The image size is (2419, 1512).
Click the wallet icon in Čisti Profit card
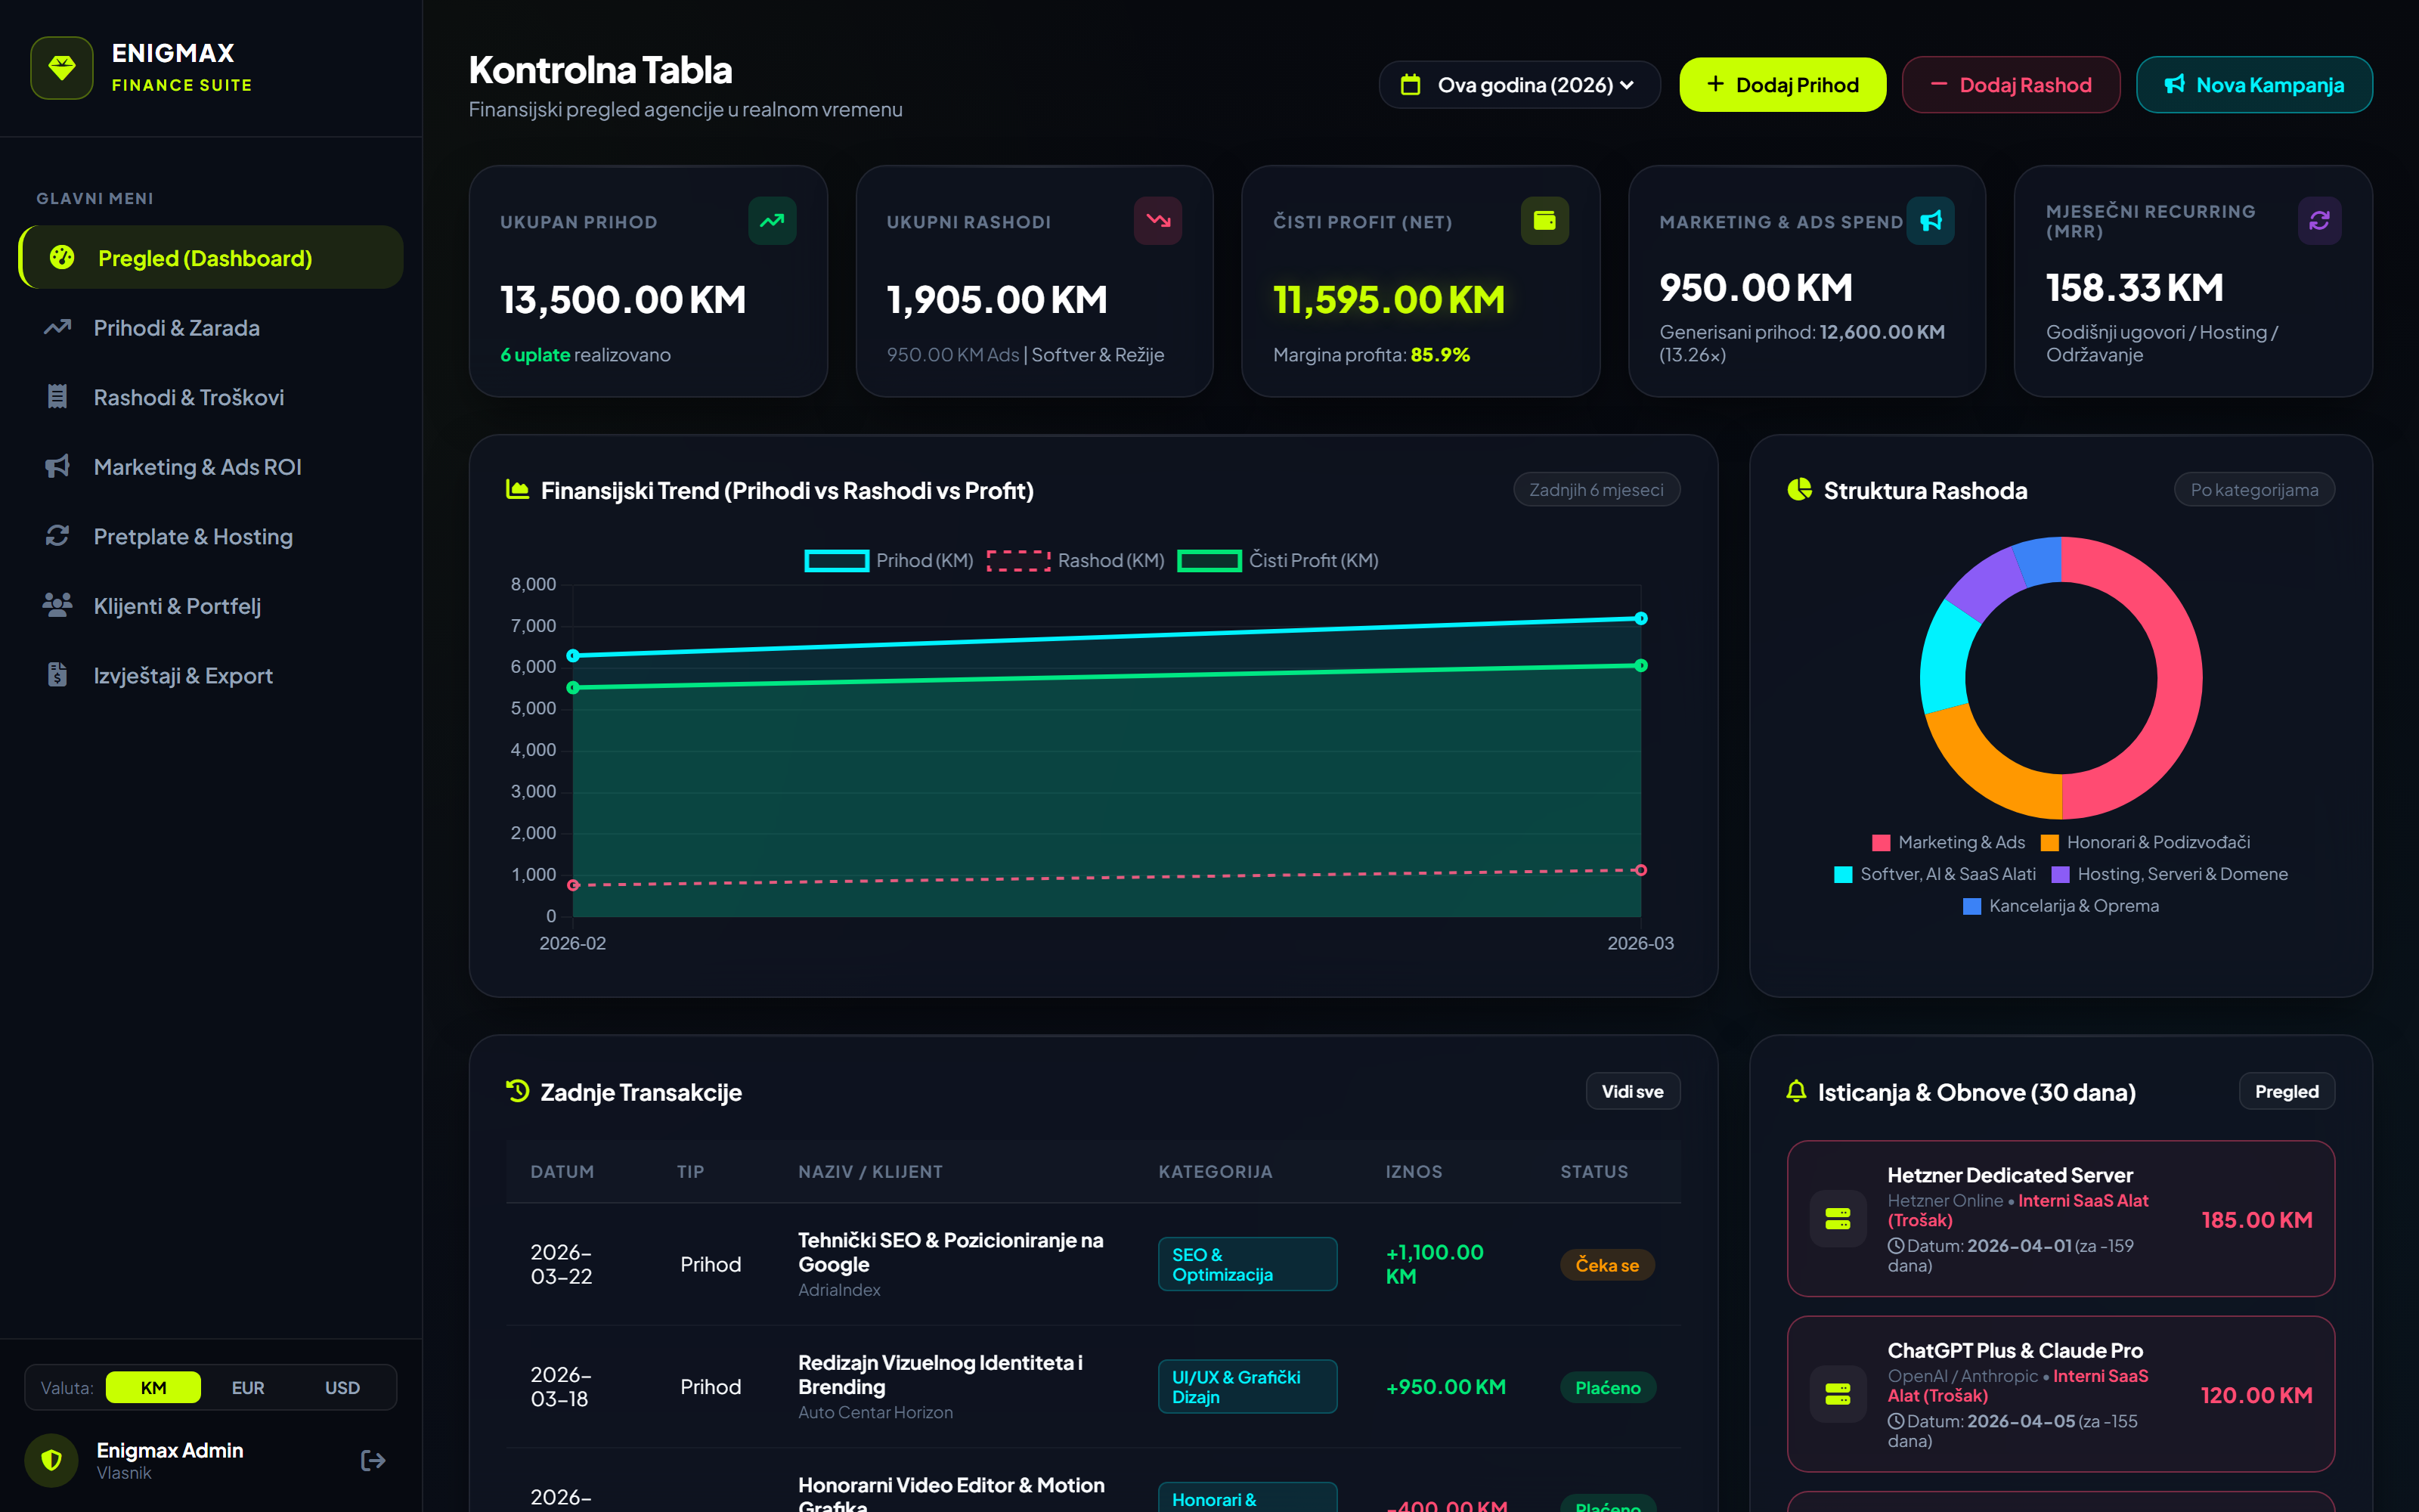coord(1544,221)
